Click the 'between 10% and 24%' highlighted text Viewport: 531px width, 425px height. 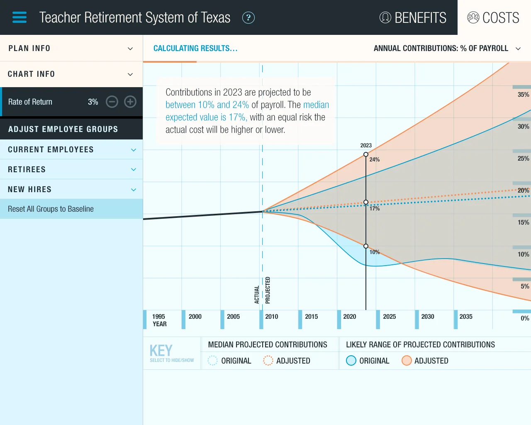tap(207, 105)
